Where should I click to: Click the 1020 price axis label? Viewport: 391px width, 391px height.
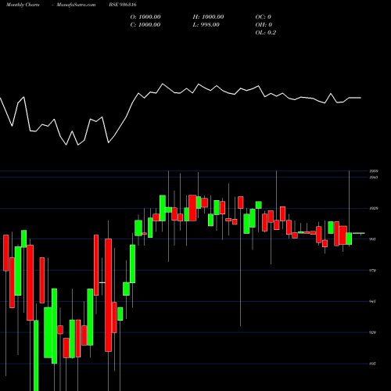pyautogui.click(x=374, y=209)
